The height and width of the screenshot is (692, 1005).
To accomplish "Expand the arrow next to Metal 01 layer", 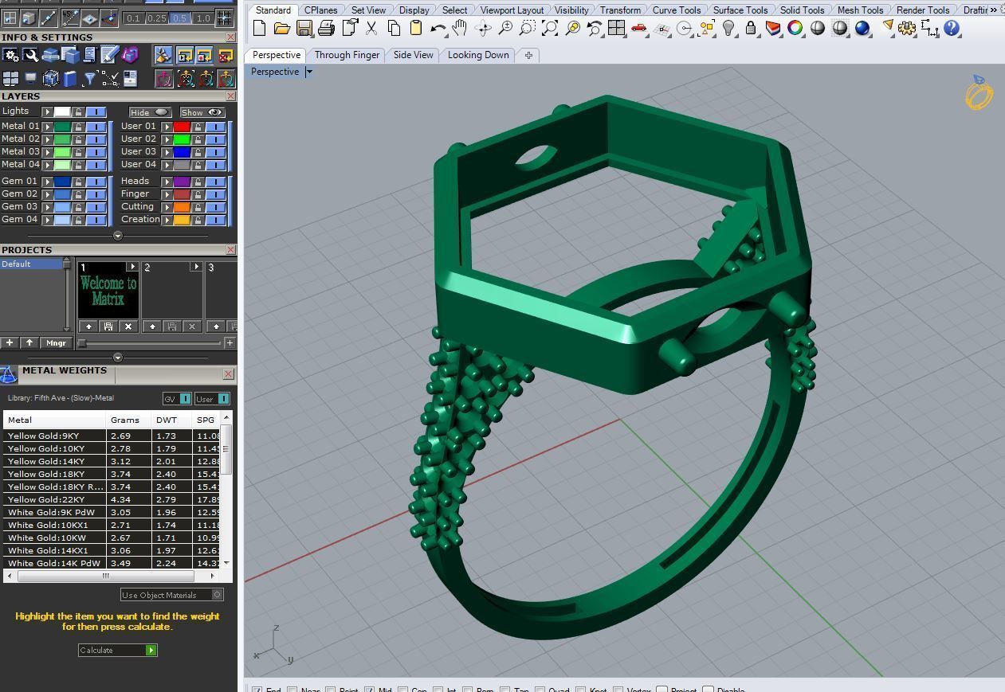I will coord(48,127).
